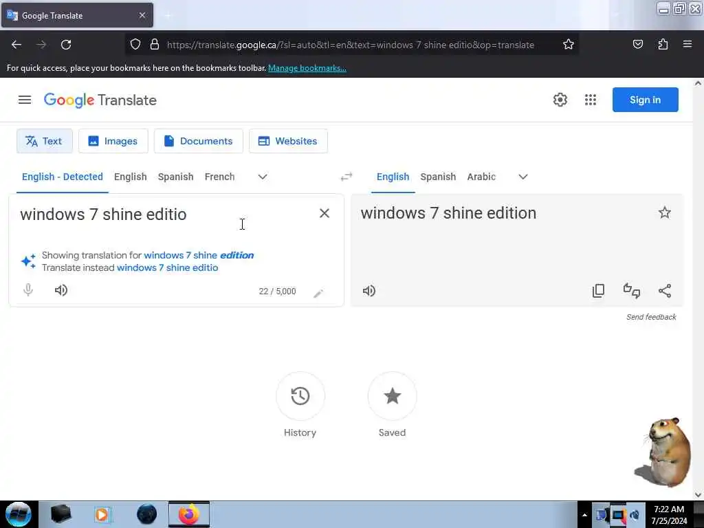Expand more source languages list
Screen dimensions: 704x528
click(263, 177)
